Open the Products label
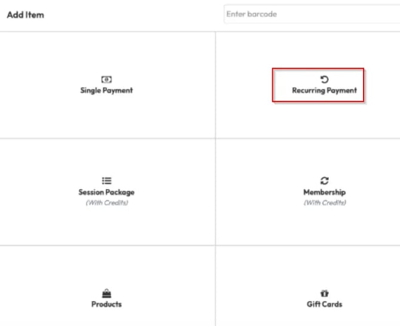Screen dimensions: 400x326 point(106,304)
